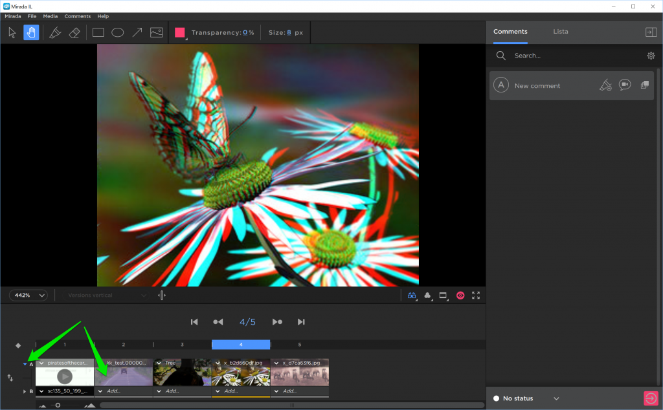Play the piratesofthecar video thumbnail
Screen dimensions: 663x410
[x=65, y=376]
